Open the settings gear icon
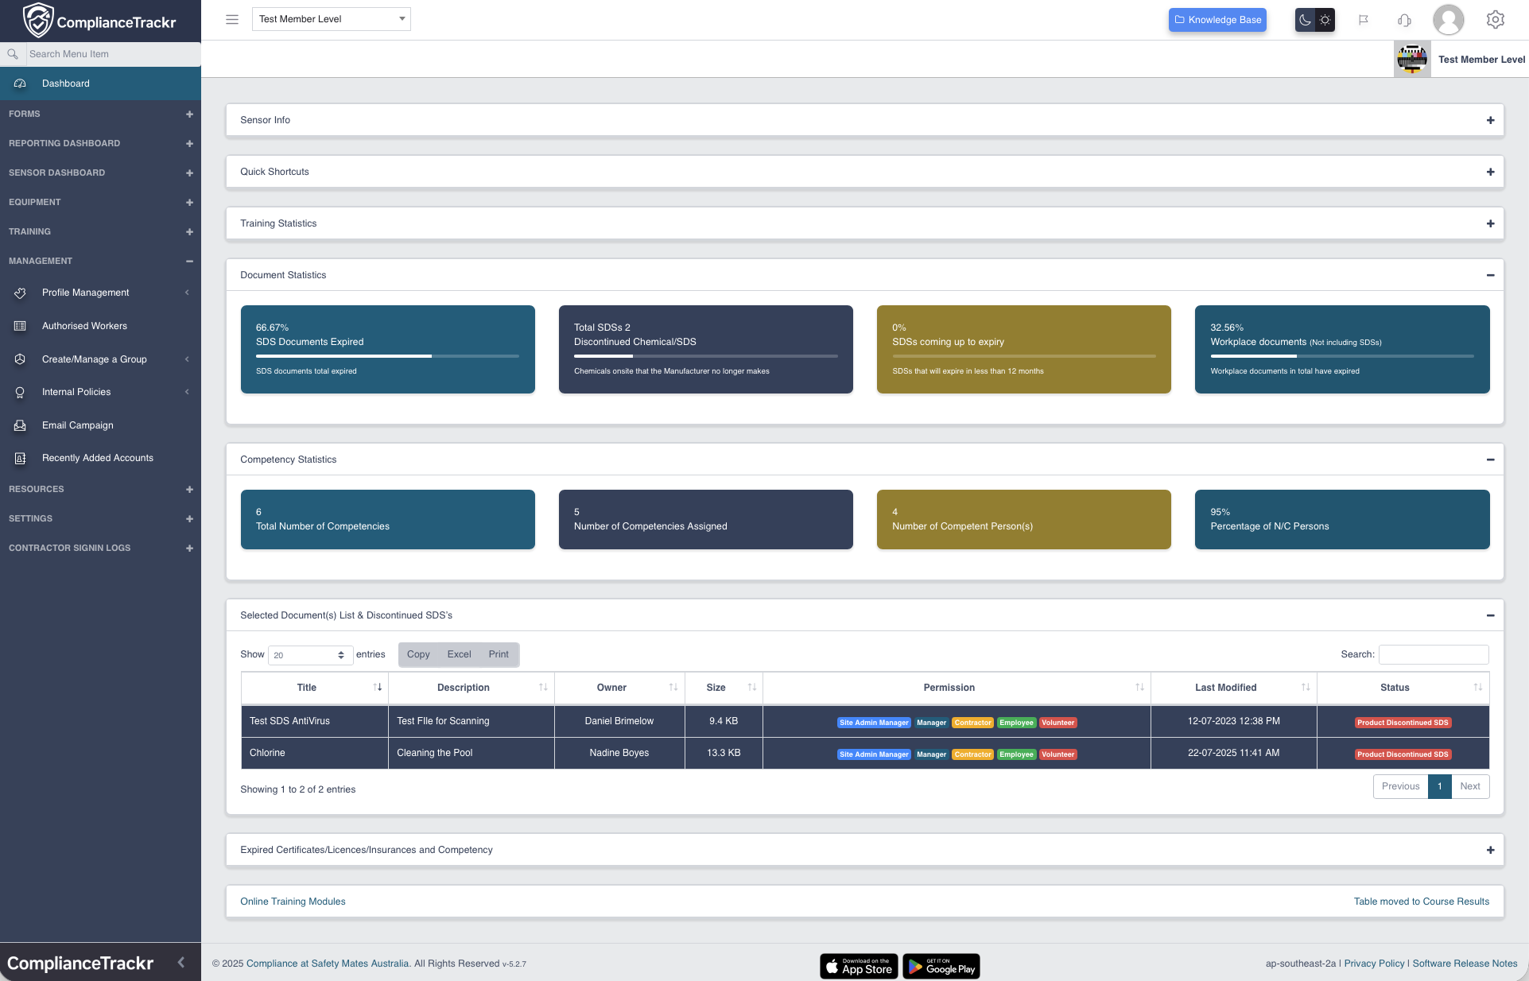 [x=1495, y=20]
